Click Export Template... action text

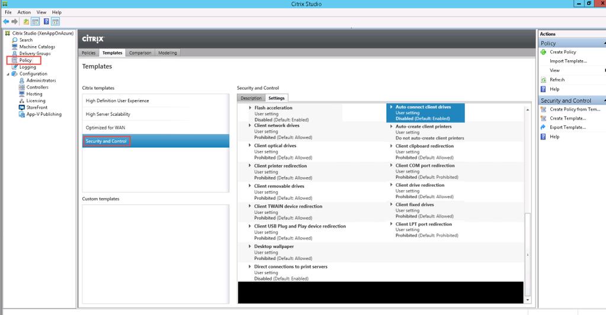point(567,127)
